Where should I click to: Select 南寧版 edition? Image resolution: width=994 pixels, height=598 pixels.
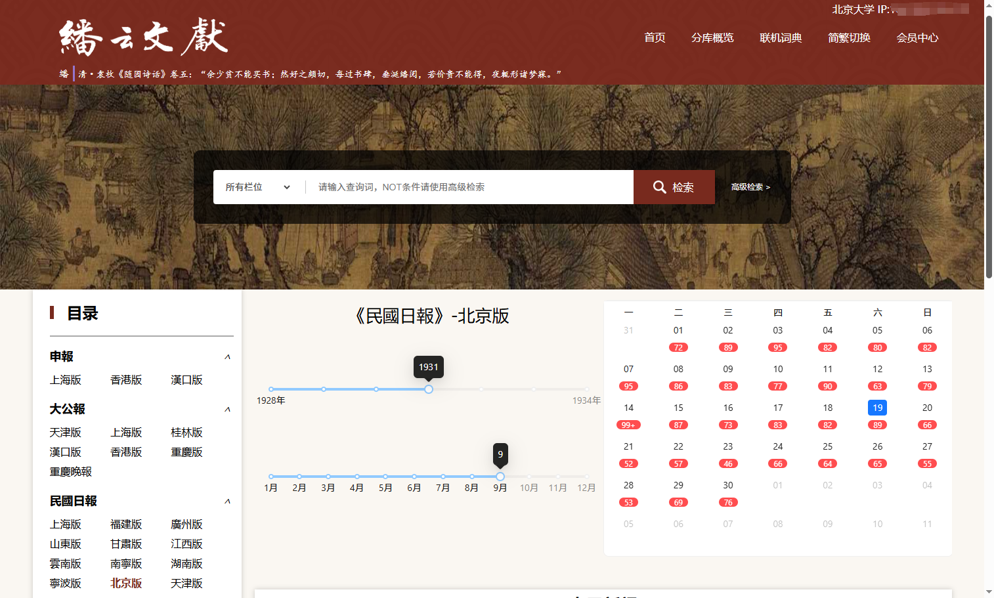click(126, 564)
